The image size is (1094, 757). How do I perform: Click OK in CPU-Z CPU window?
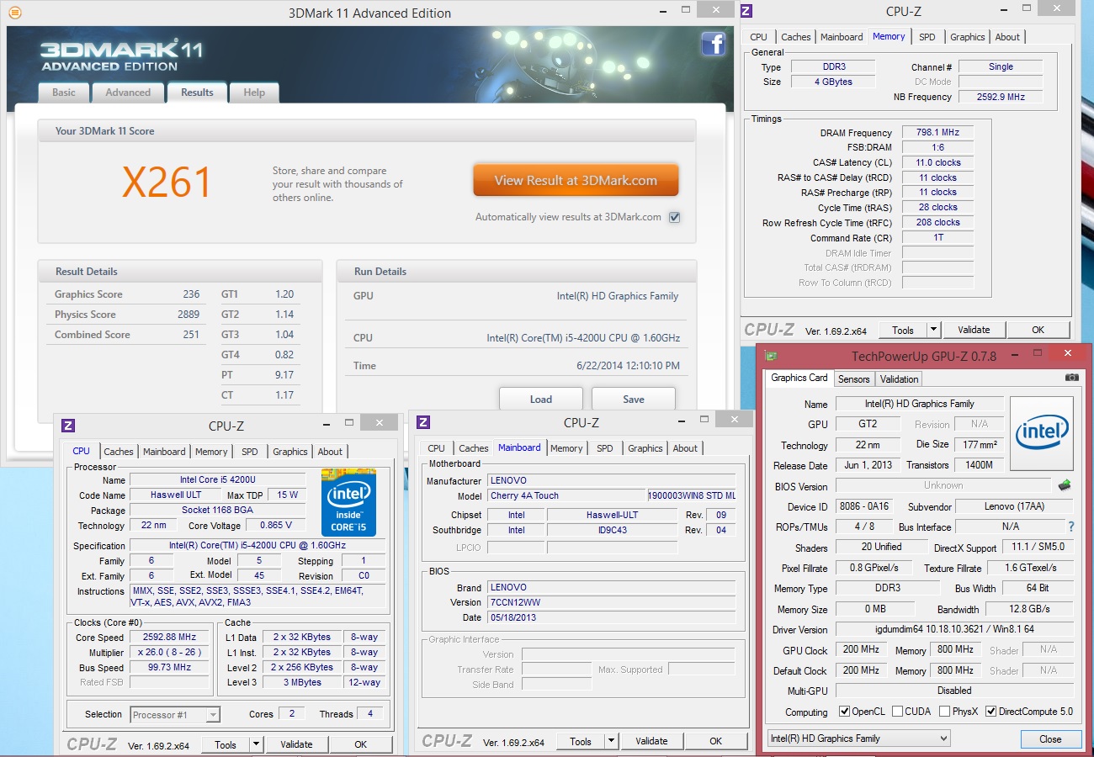pyautogui.click(x=360, y=744)
